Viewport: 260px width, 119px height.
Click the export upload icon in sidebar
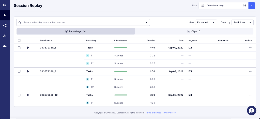(5, 36)
